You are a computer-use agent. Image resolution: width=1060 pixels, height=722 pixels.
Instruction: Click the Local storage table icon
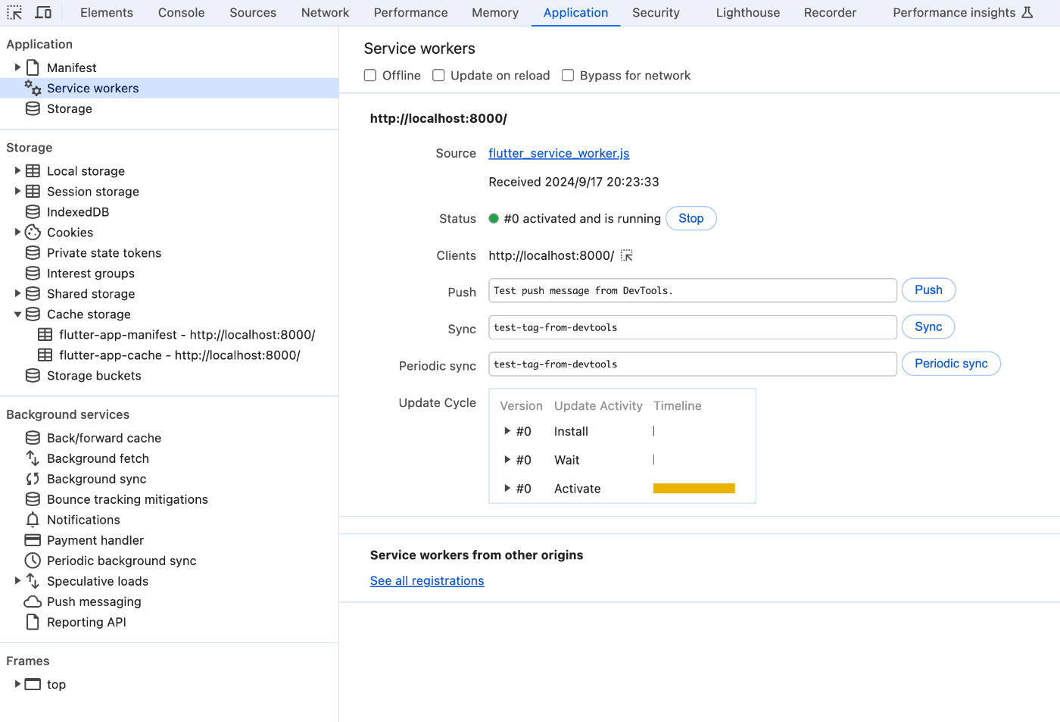click(33, 171)
